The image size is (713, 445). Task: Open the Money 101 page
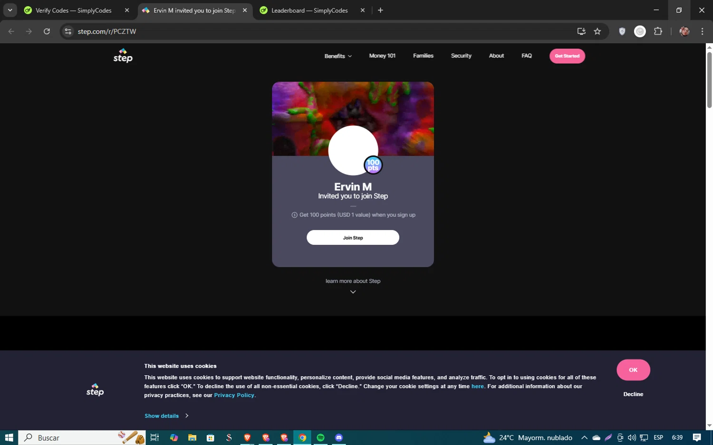(x=382, y=56)
